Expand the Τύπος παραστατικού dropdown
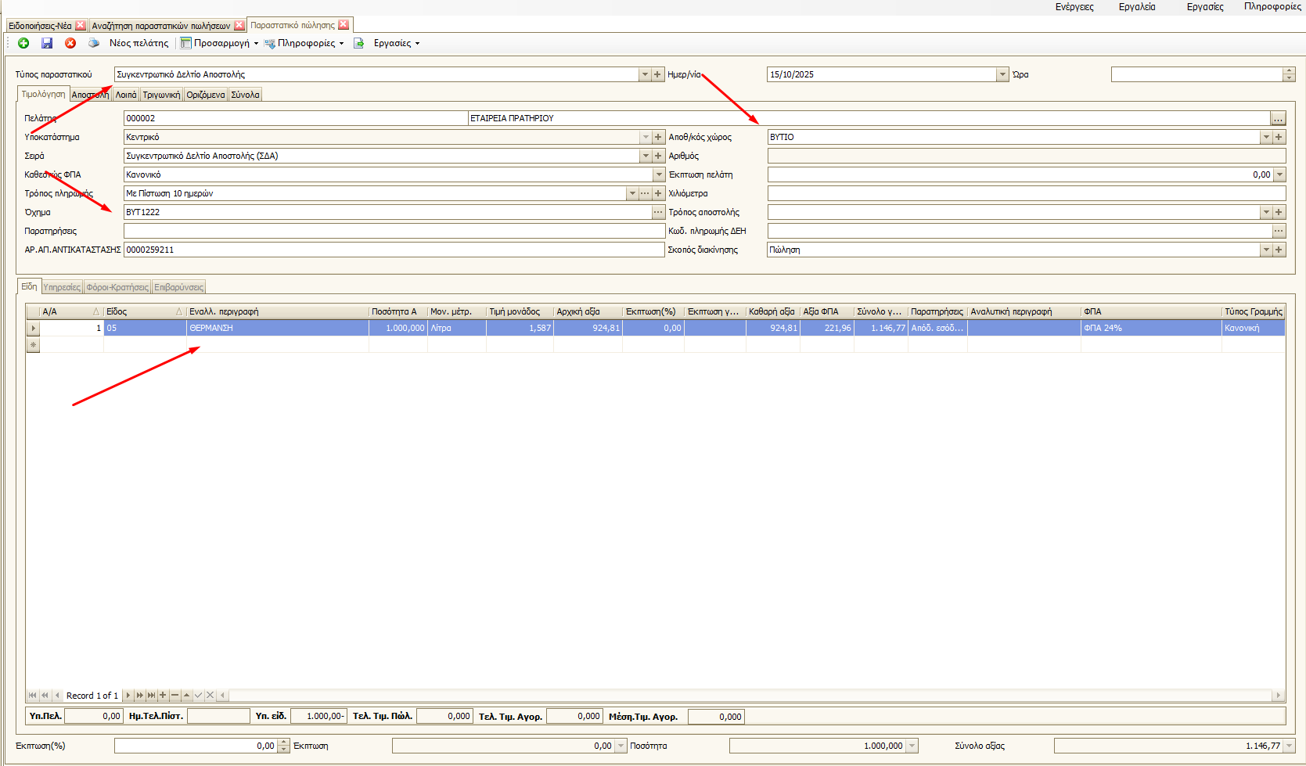The height and width of the screenshot is (766, 1306). [x=645, y=75]
